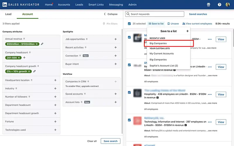Pin the Job opportunities filter

point(87,39)
